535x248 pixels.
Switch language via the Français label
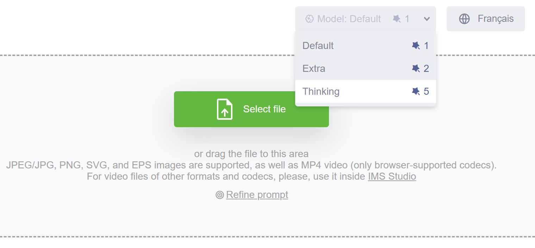coord(496,19)
